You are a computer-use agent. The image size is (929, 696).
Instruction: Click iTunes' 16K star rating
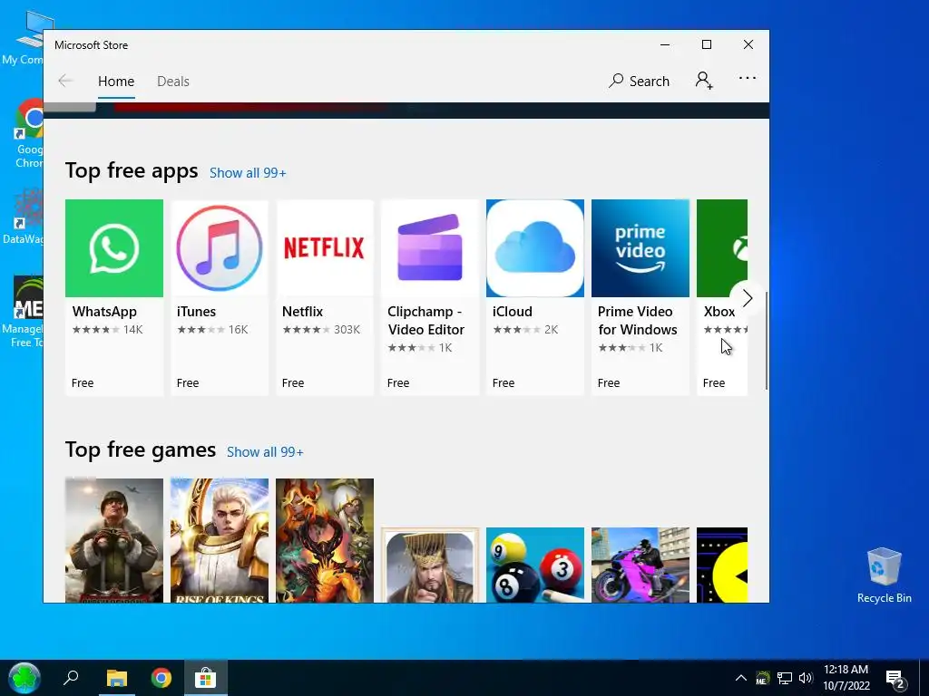pos(212,330)
